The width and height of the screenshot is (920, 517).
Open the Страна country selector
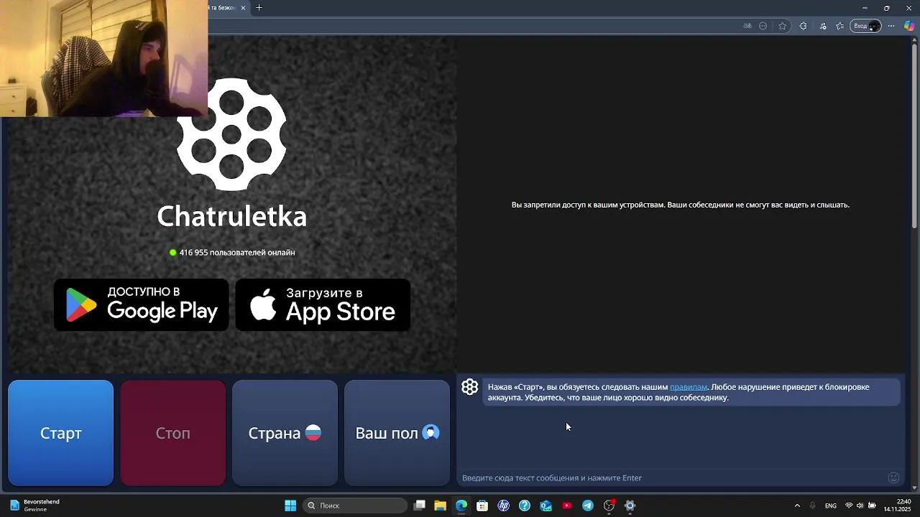(285, 433)
